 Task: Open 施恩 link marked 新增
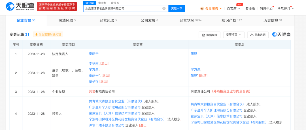pyautogui.click(x=194, y=75)
